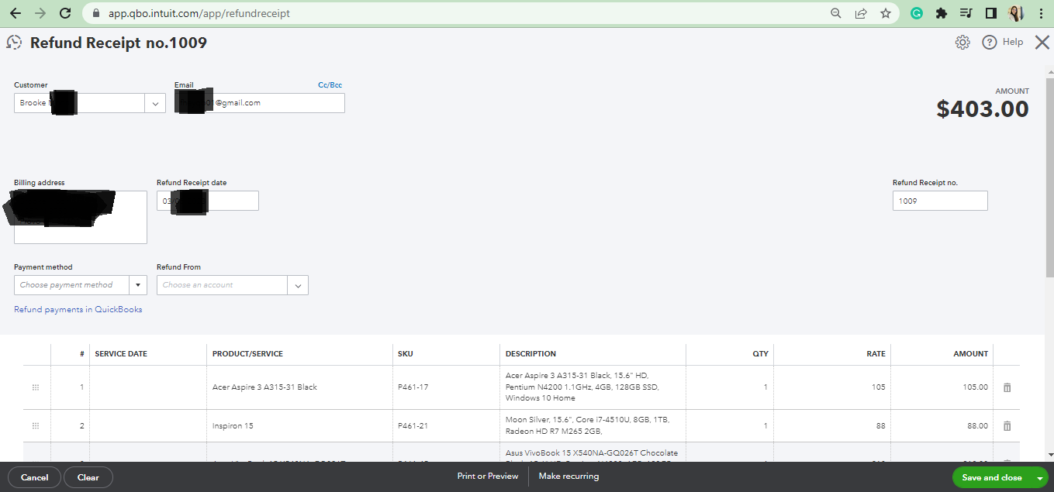Screen dimensions: 1054x492
Task: Share this page via address bar icon
Action: point(861,13)
